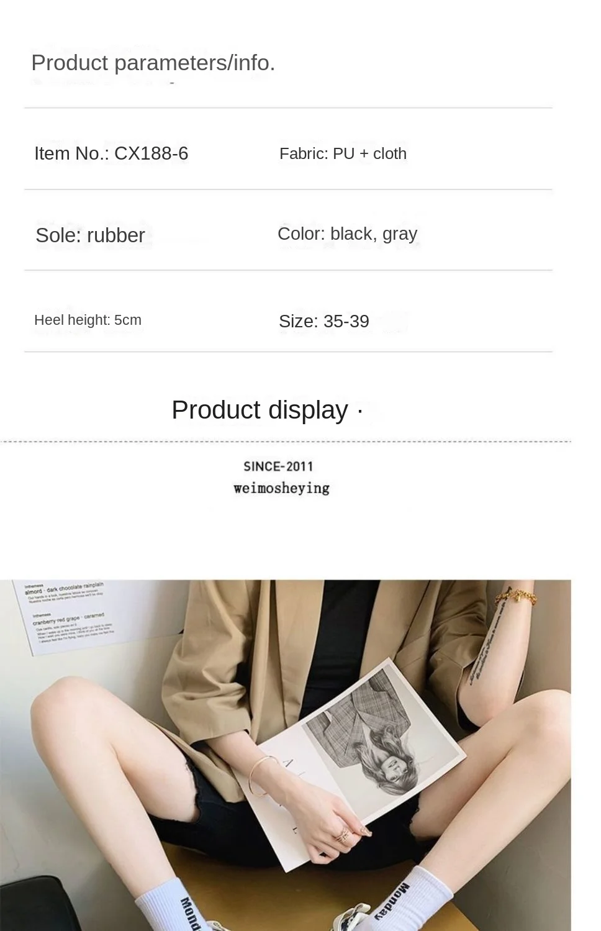Screen dimensions: 601x931
Task: Click the 'Product display' heading
Action: [x=260, y=410]
